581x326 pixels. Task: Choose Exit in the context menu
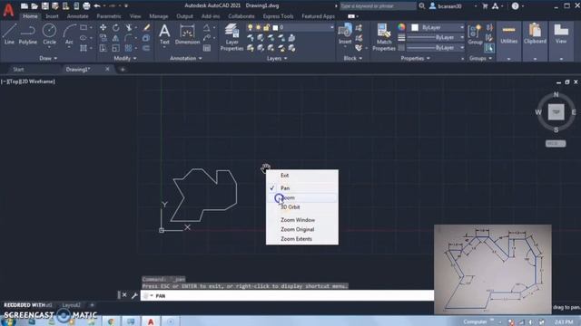click(x=284, y=176)
